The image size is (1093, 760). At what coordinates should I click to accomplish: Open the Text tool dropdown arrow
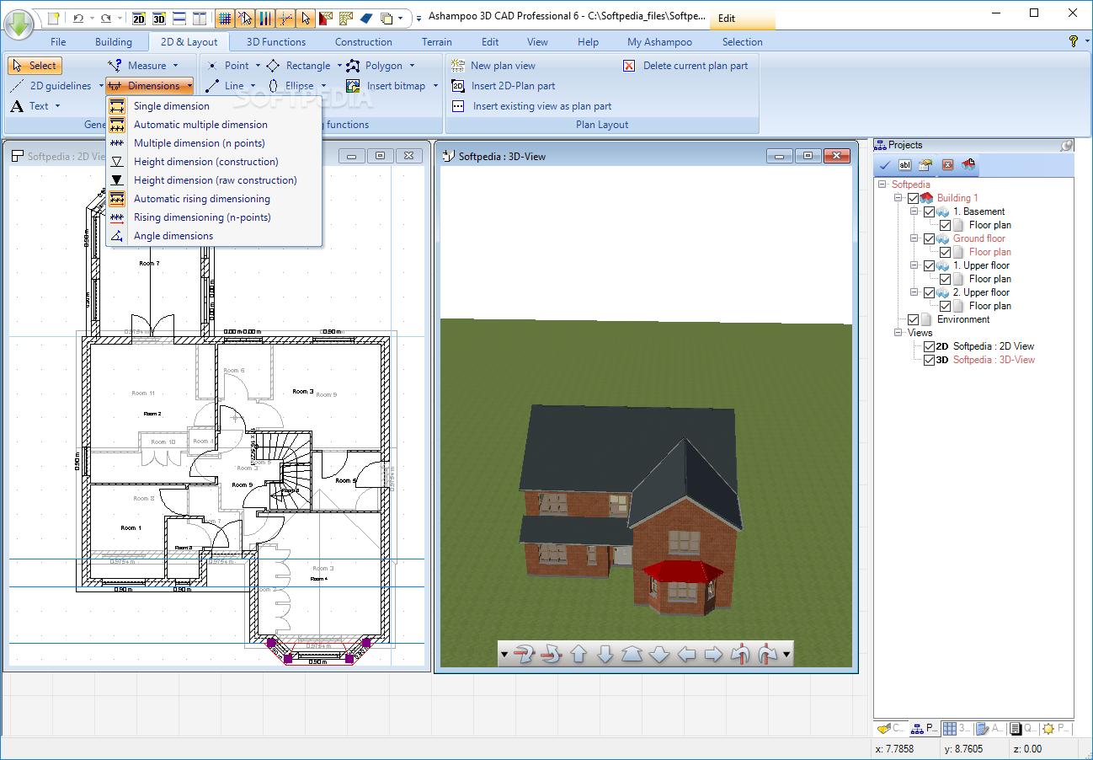[x=57, y=106]
